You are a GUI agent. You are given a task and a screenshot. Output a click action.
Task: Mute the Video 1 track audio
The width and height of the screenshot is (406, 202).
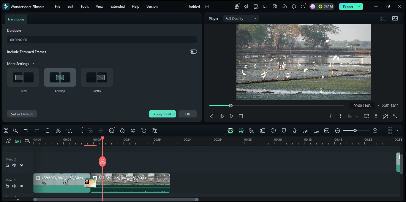(x=14, y=186)
